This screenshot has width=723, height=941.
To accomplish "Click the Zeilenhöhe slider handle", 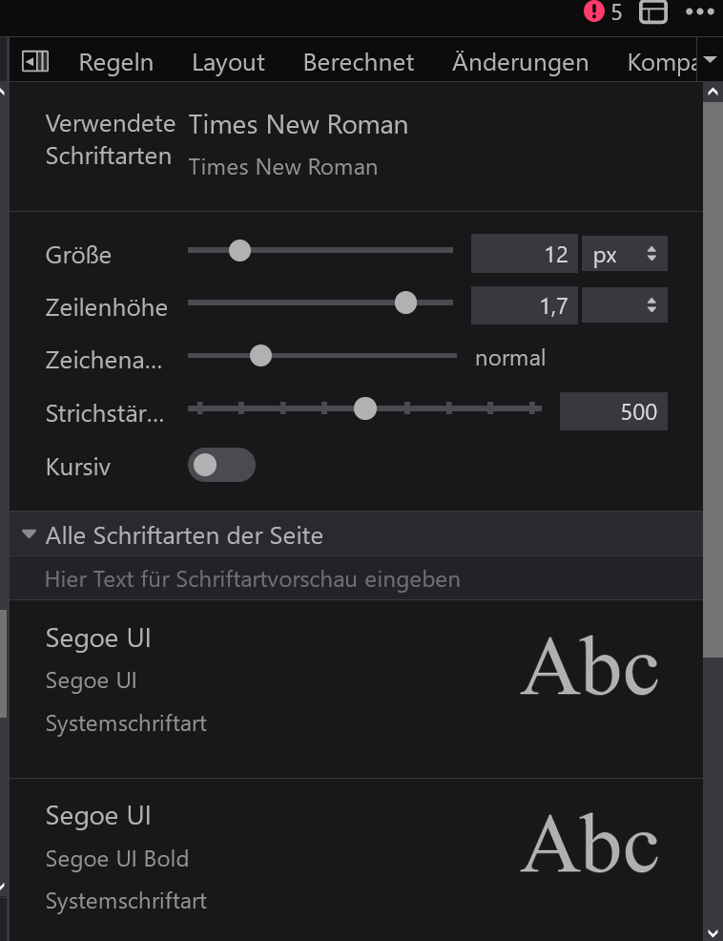I will click(x=405, y=303).
